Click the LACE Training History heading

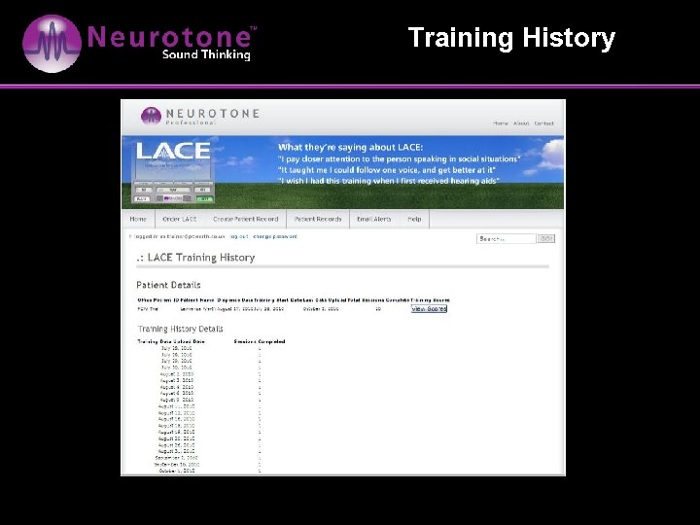click(196, 258)
